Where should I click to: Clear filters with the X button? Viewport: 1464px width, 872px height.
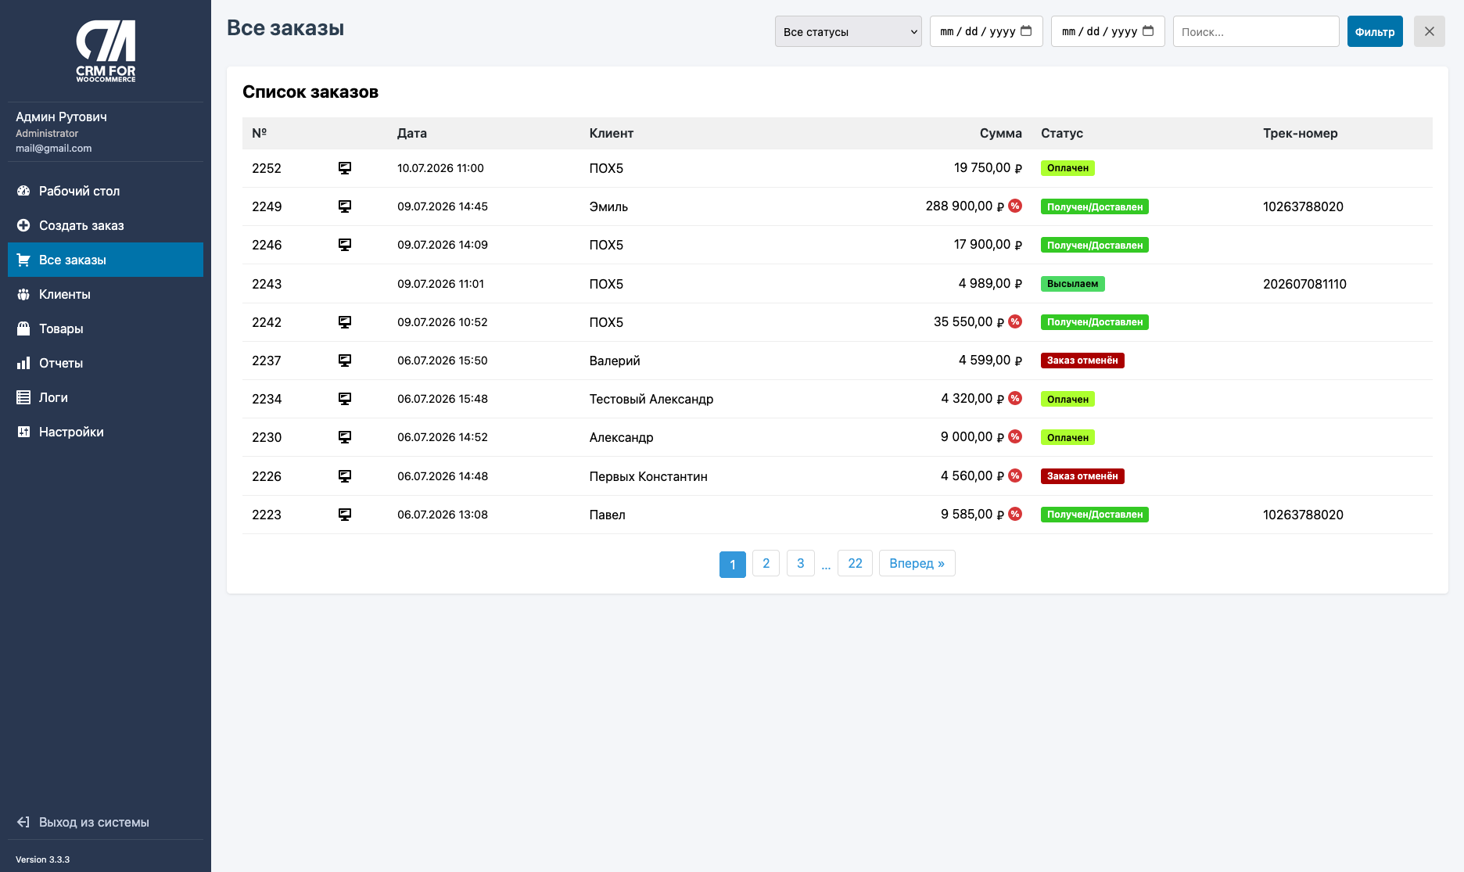click(1430, 31)
